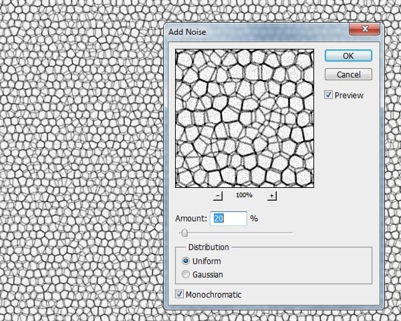Image resolution: width=401 pixels, height=321 pixels.
Task: Focus the Amount value input field
Action: click(x=229, y=218)
